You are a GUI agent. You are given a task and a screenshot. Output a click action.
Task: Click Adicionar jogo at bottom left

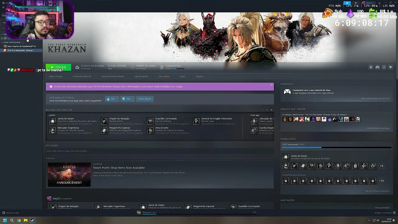(11, 213)
